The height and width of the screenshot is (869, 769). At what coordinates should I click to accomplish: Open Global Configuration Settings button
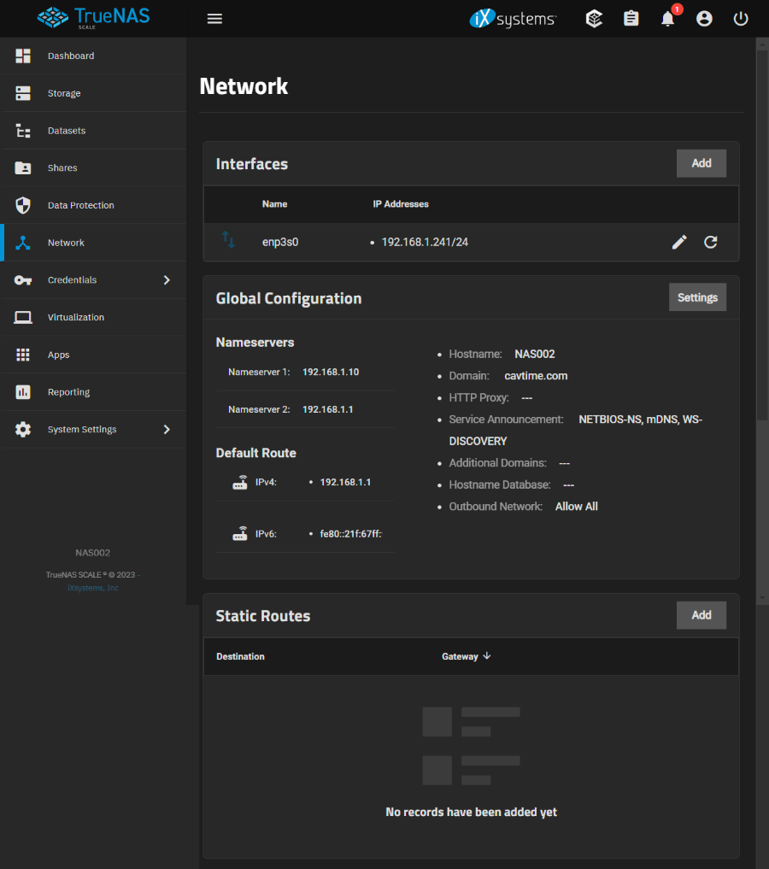pyautogui.click(x=697, y=297)
